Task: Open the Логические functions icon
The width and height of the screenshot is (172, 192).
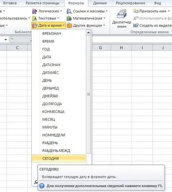Action: click(x=34, y=11)
